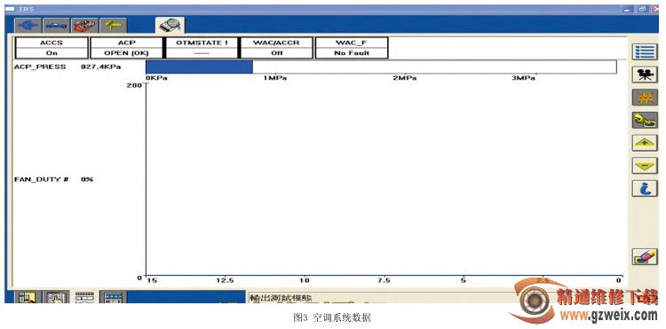Increase value with yellow plus arrow

click(645, 143)
